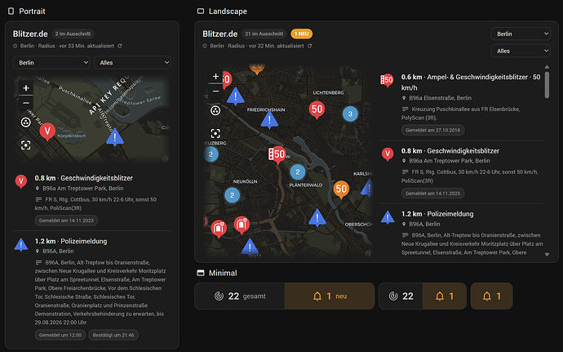Click B96a Elsenstraße, Berlin address
This screenshot has height=352, width=563.
(x=441, y=98)
